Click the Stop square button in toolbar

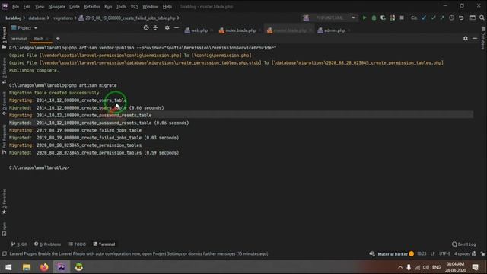tap(402, 18)
